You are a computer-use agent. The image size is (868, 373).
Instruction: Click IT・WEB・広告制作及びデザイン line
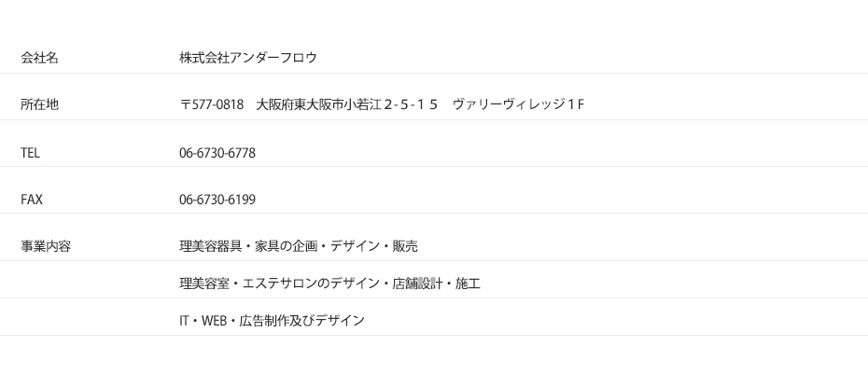(x=272, y=321)
